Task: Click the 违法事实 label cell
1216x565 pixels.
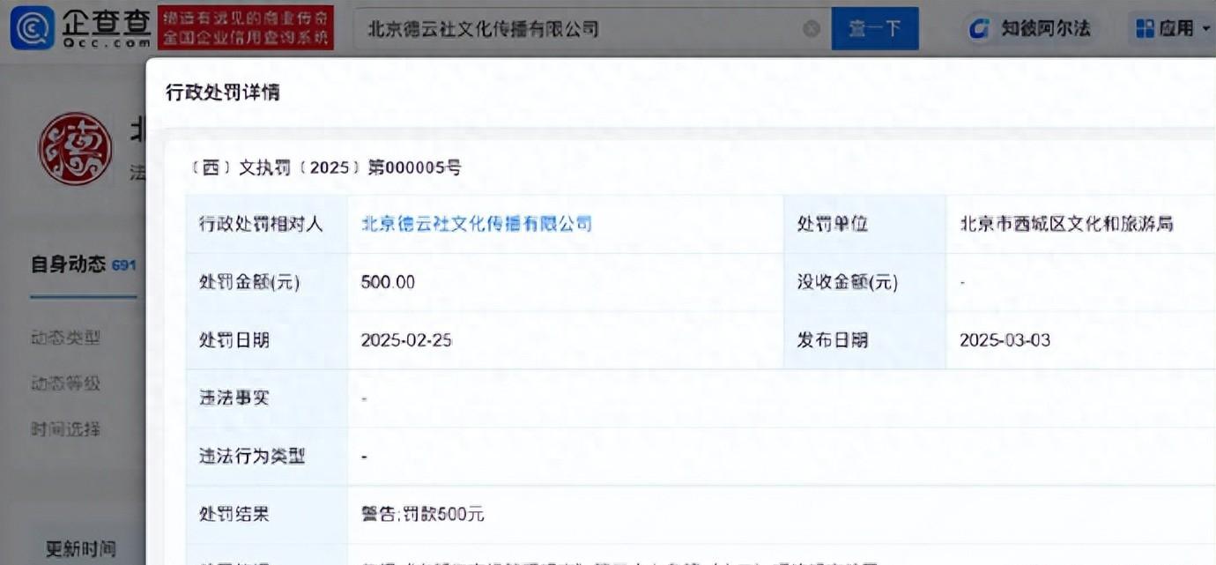Action: (268, 398)
